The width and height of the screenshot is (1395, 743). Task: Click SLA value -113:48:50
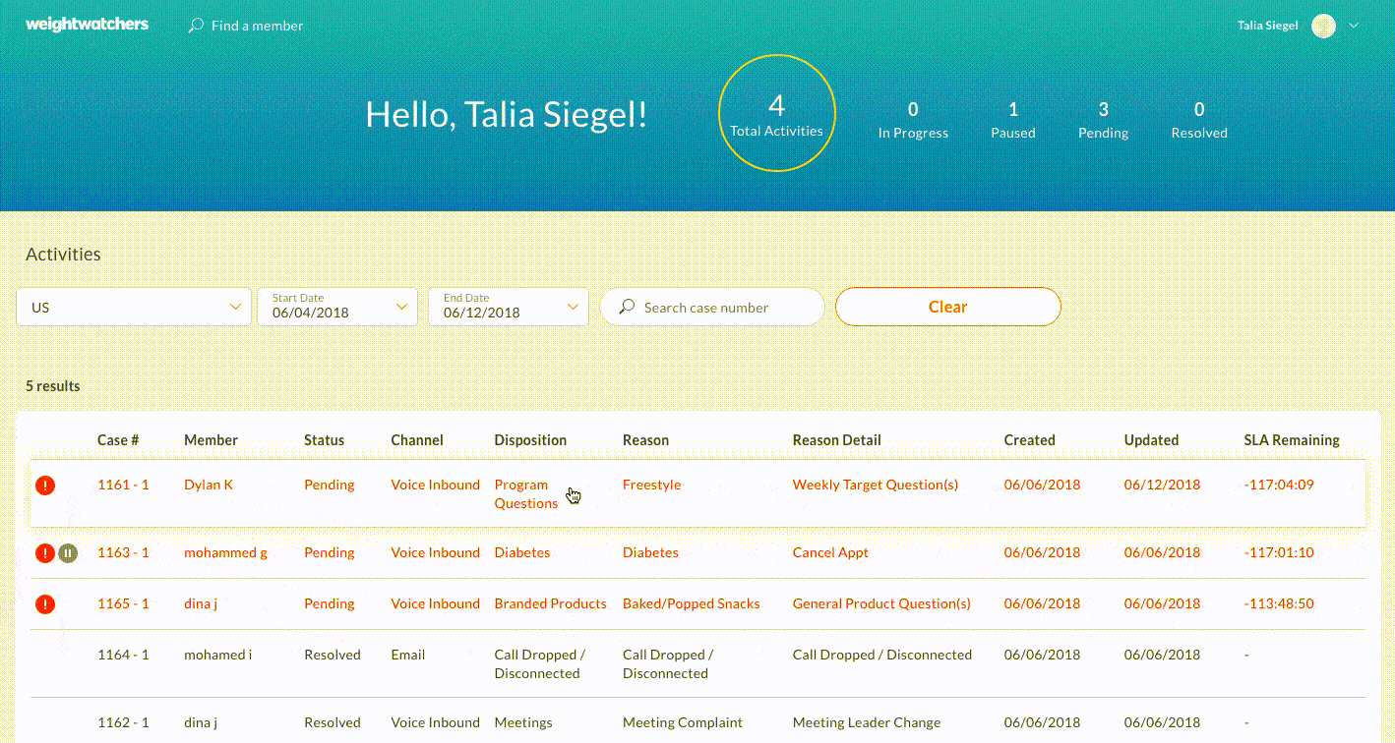(x=1279, y=603)
